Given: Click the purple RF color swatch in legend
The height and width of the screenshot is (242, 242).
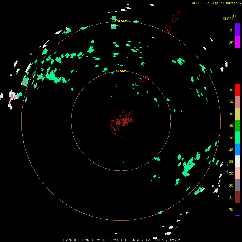Looking at the screenshot, I should click(x=237, y=30).
